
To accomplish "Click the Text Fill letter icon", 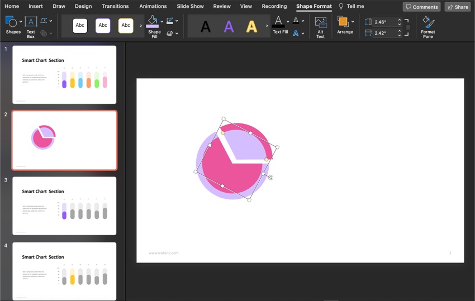I will pos(278,22).
